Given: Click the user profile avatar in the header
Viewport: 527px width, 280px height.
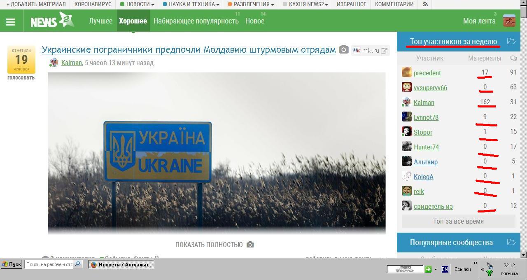Looking at the screenshot, I should 509,21.
